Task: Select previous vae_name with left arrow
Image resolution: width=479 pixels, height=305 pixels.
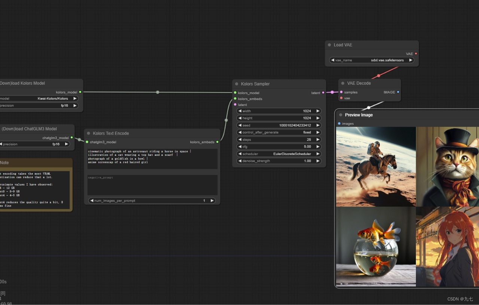Action: coord(332,60)
